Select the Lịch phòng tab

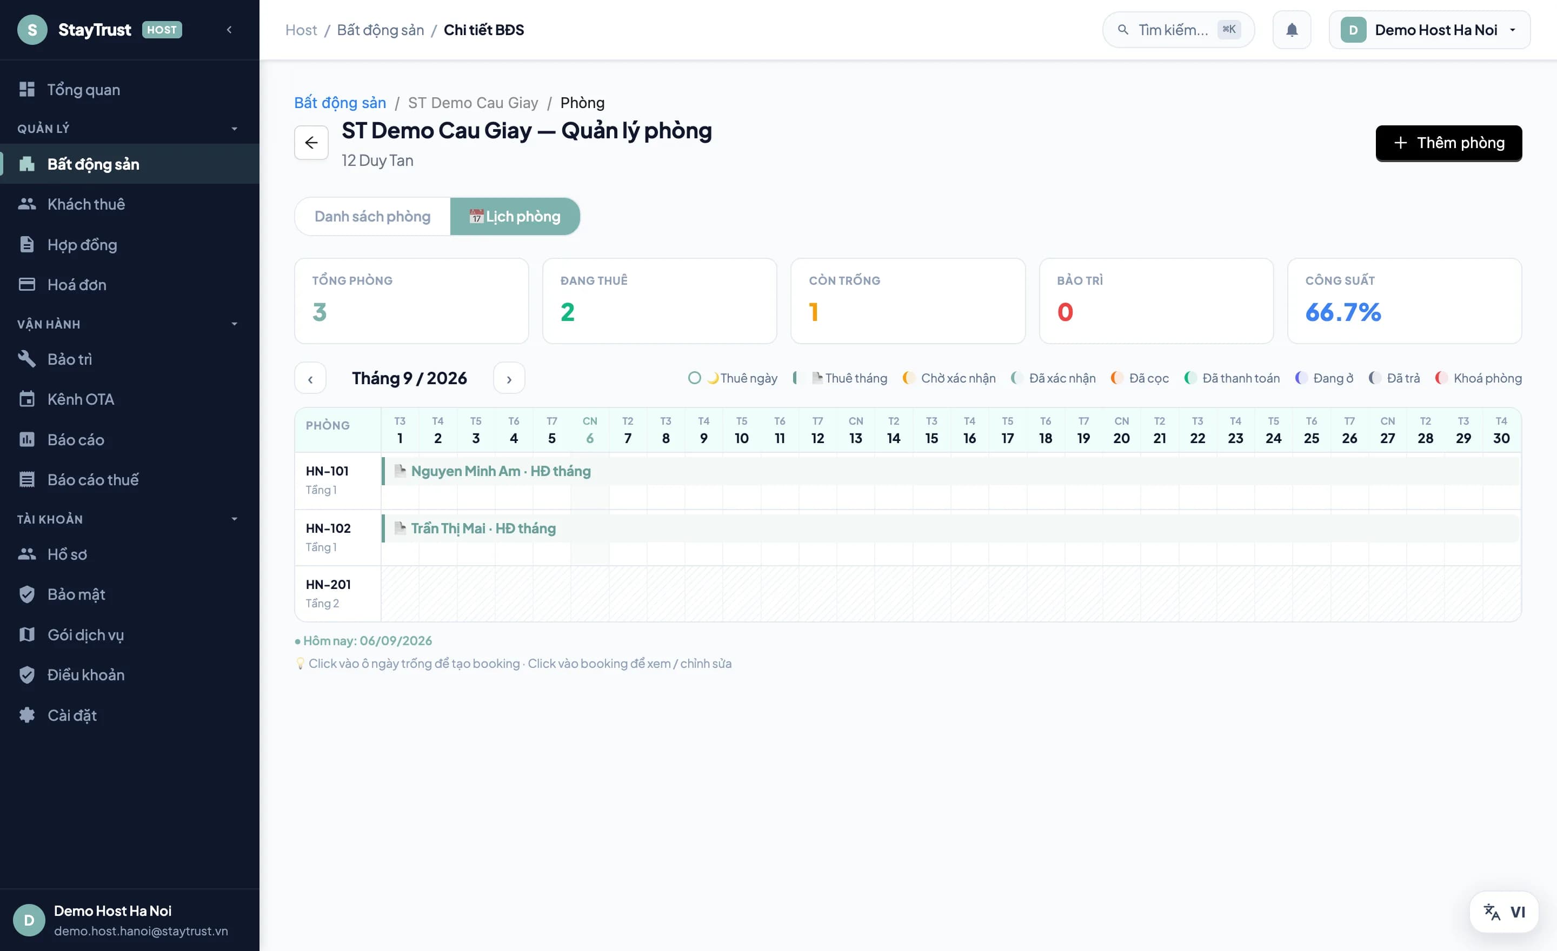515,217
